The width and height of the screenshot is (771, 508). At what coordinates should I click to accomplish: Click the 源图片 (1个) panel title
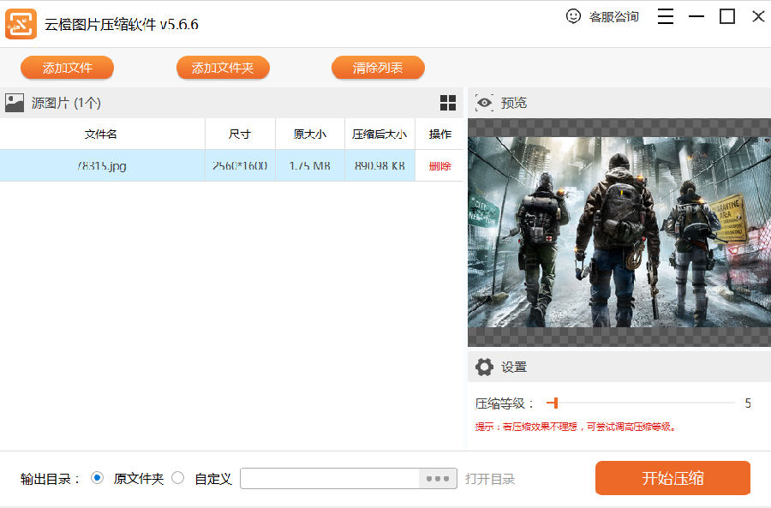pyautogui.click(x=66, y=103)
